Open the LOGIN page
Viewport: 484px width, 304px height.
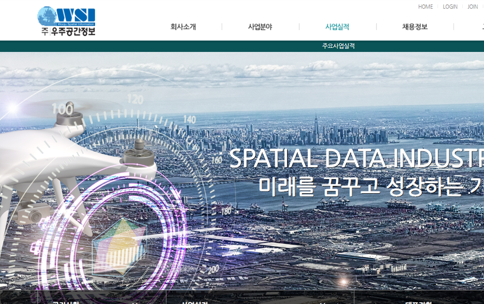pyautogui.click(x=450, y=7)
